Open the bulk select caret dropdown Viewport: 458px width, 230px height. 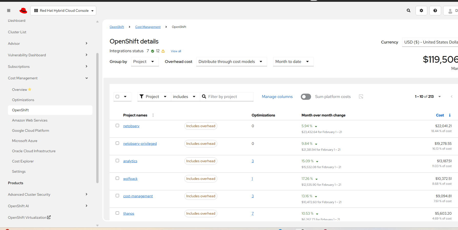pos(125,96)
